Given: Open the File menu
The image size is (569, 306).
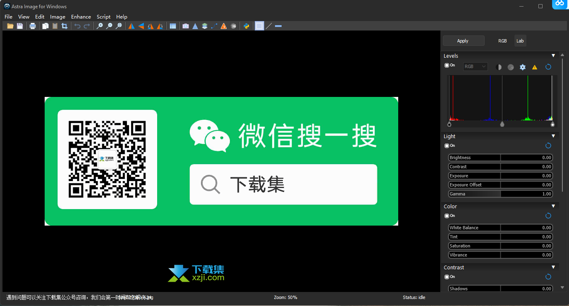Looking at the screenshot, I should tap(8, 17).
